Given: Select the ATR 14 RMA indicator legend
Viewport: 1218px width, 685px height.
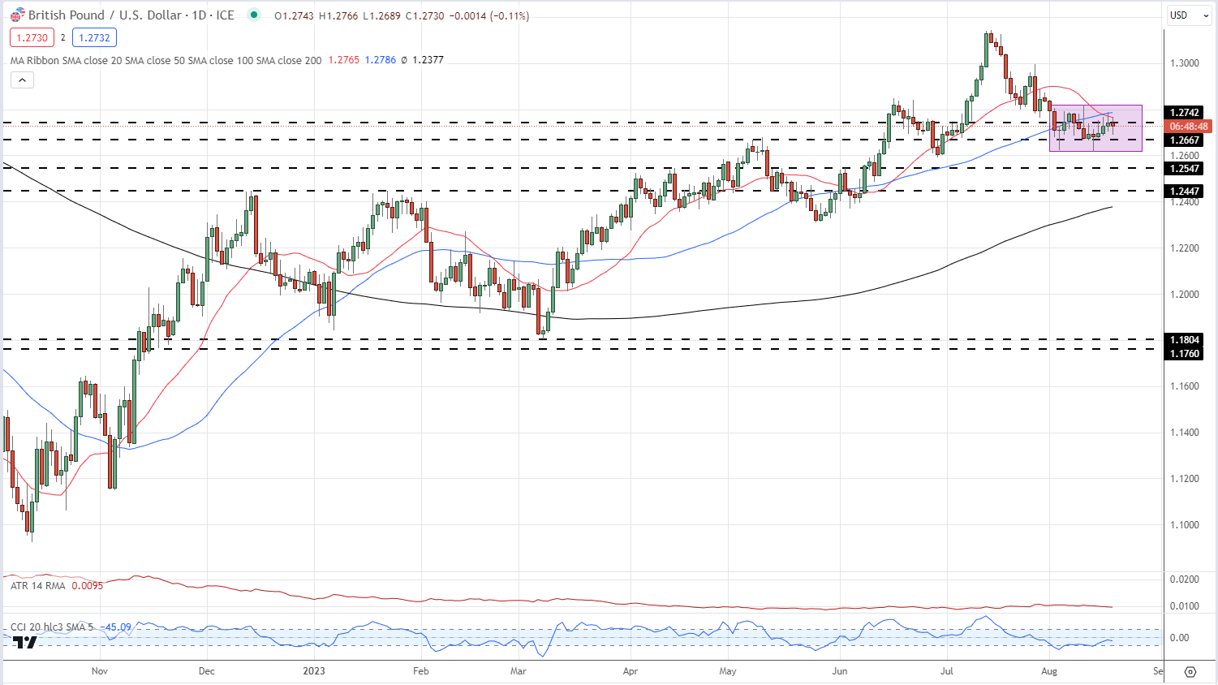Looking at the screenshot, I should [38, 585].
